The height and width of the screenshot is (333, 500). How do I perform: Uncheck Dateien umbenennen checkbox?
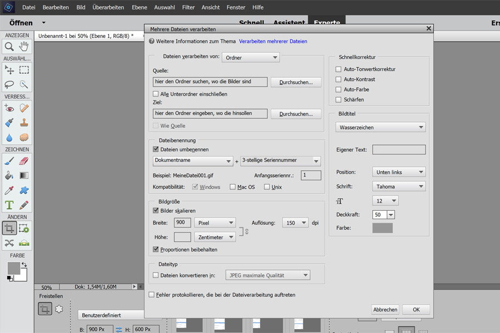click(x=156, y=149)
